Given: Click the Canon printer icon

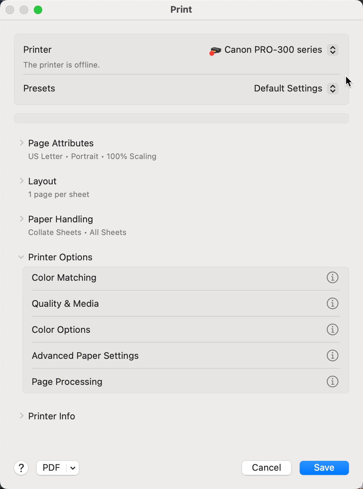Looking at the screenshot, I should pos(215,51).
